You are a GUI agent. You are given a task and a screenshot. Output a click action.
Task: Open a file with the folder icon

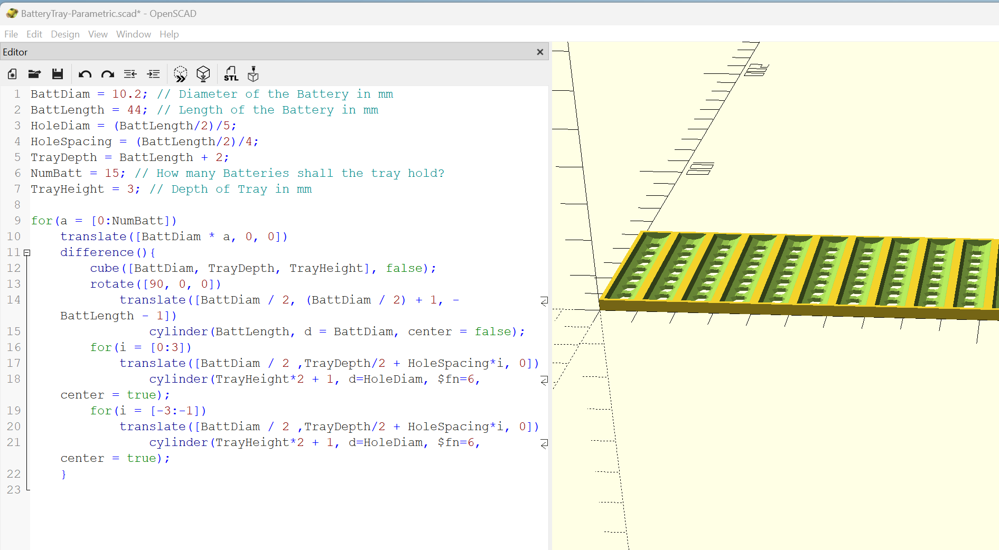[35, 74]
